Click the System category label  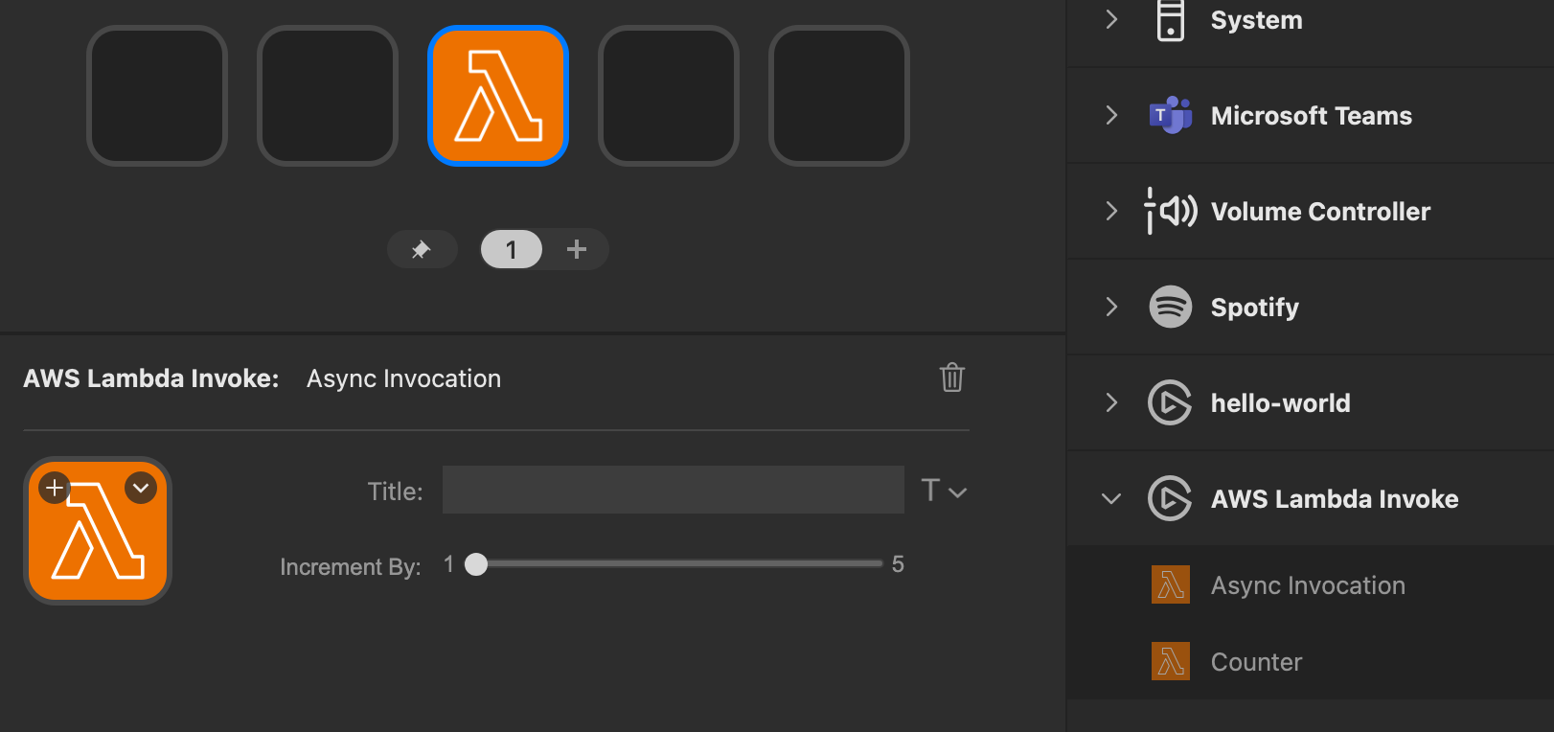pos(1257,20)
